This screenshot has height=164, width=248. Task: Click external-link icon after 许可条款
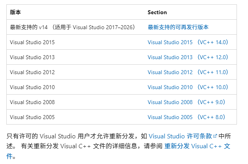coord(215,136)
